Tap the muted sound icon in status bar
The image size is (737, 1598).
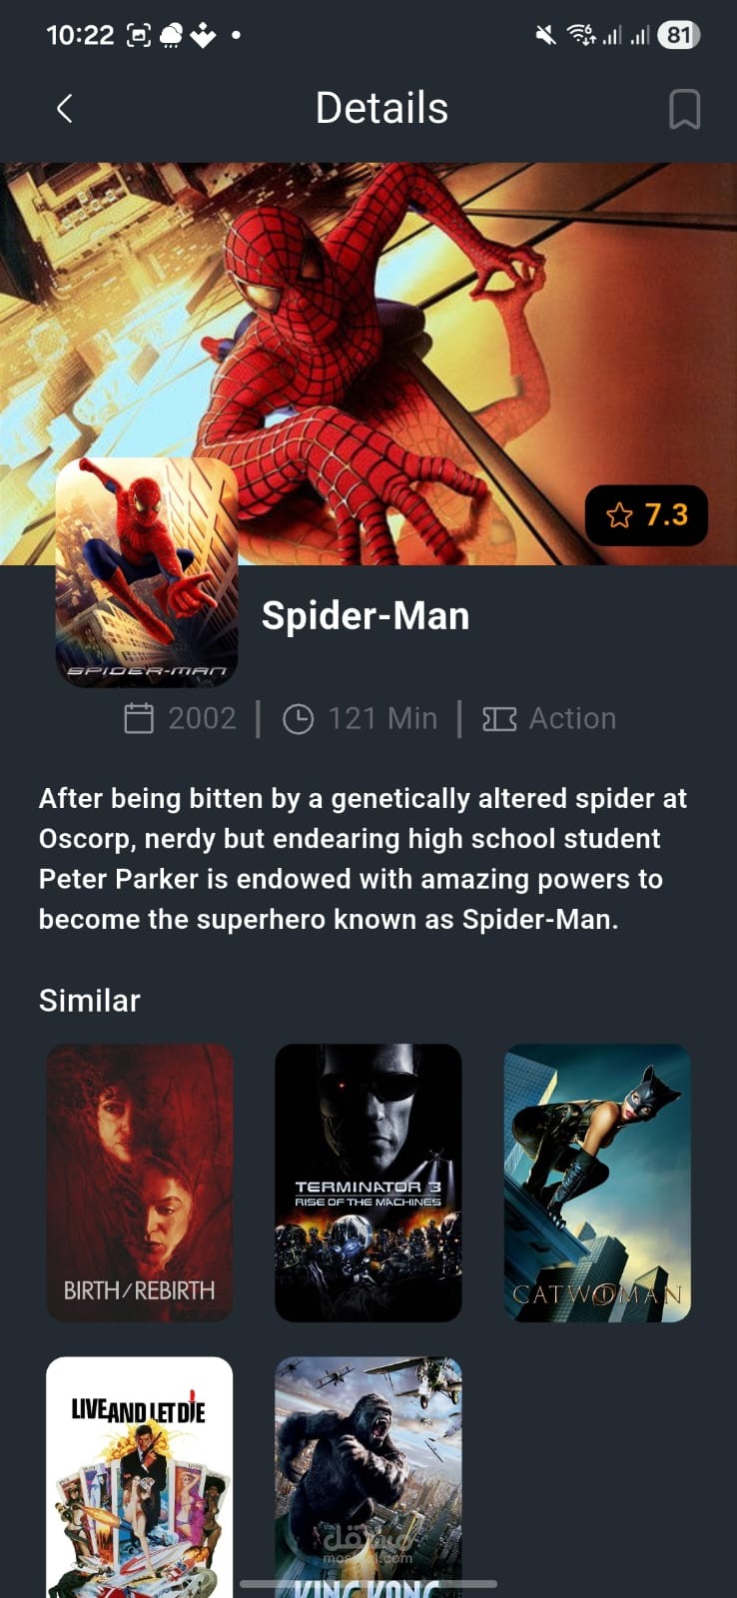click(545, 36)
